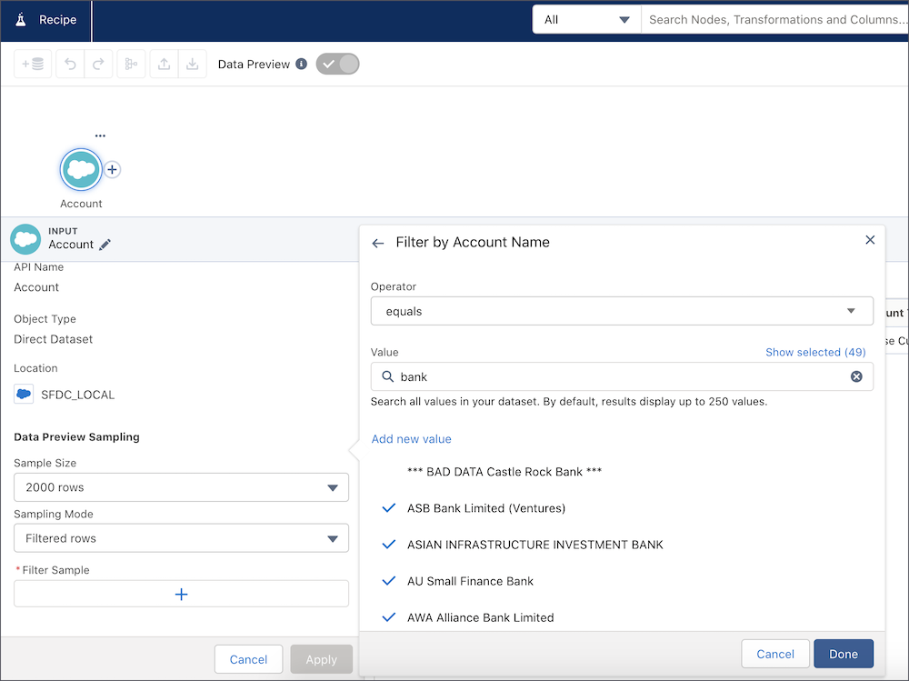
Task: Open the All search scope dropdown
Action: [x=585, y=17]
